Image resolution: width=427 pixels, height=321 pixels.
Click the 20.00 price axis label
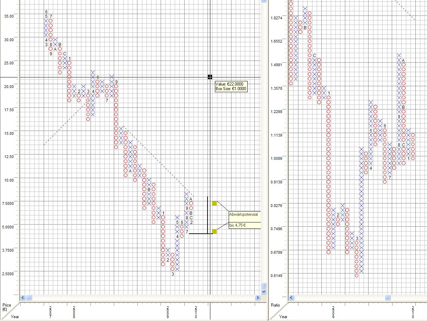pyautogui.click(x=8, y=87)
